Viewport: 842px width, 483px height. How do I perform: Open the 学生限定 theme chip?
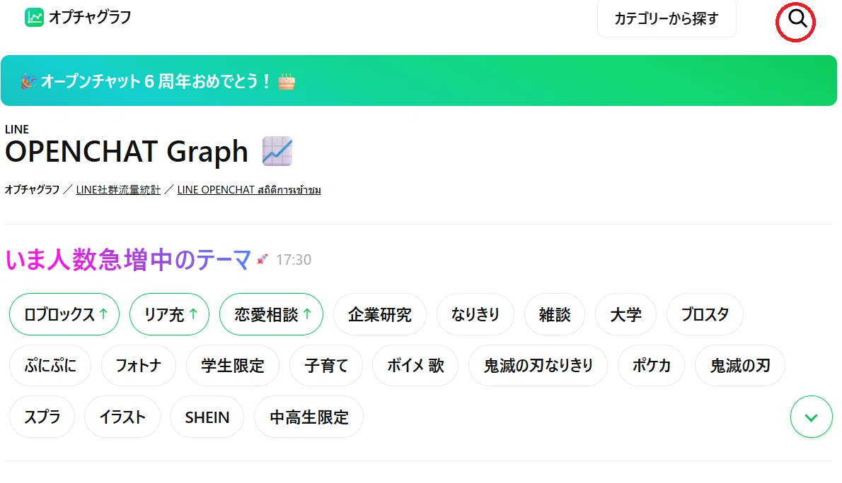(x=233, y=366)
